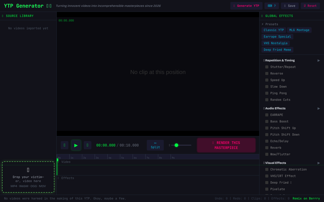Enable Chromatic Aberration
Viewport: 324px width, 202px height.
pos(267,169)
